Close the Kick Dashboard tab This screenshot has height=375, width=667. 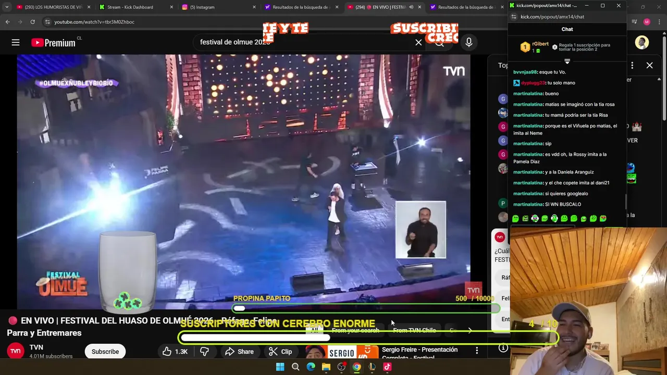coord(171,7)
